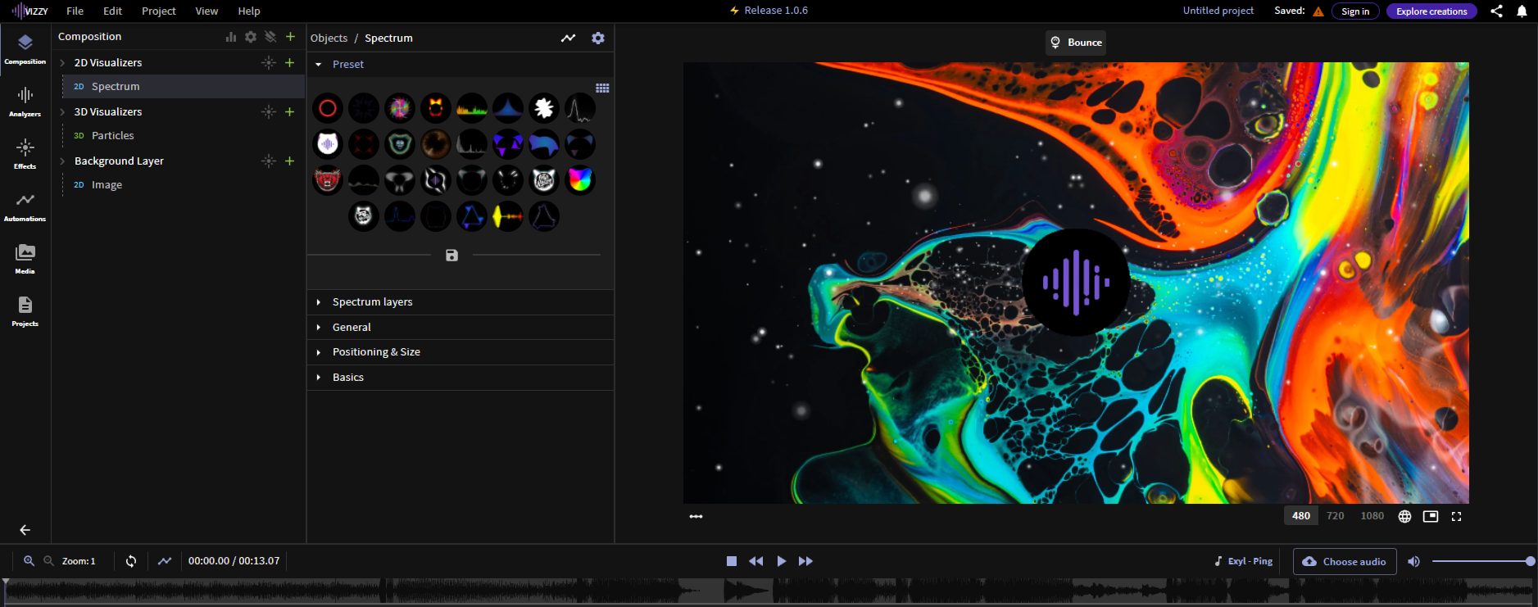1538x607 pixels.
Task: Add new item with Composition plus icon
Action: (x=290, y=37)
